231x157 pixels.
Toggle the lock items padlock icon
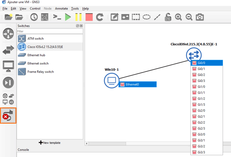168,17
